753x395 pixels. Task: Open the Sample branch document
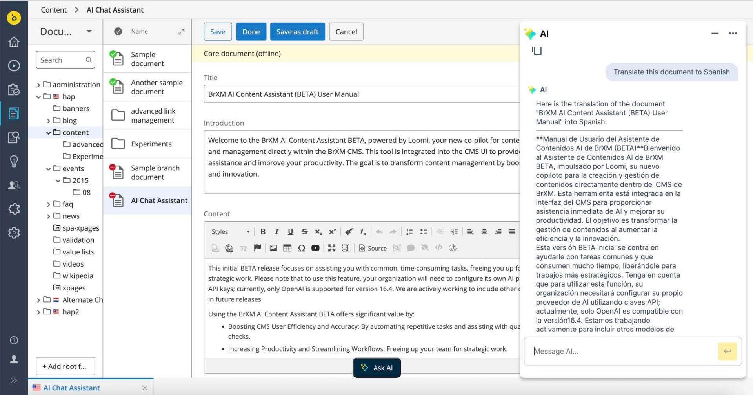pos(147,172)
